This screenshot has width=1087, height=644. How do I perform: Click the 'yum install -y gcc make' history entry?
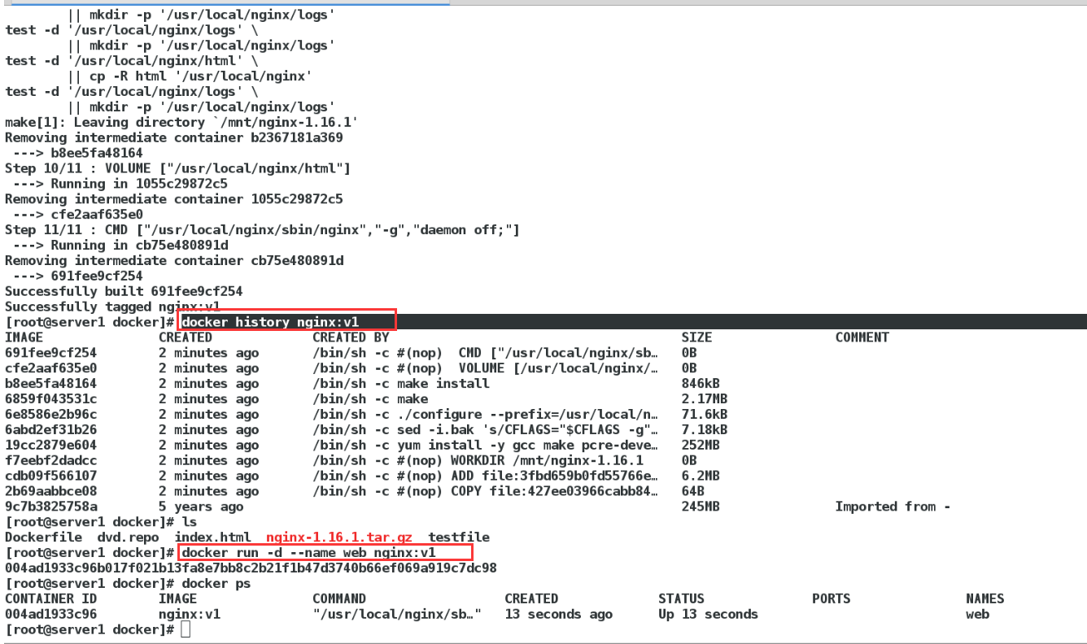pyautogui.click(x=486, y=446)
